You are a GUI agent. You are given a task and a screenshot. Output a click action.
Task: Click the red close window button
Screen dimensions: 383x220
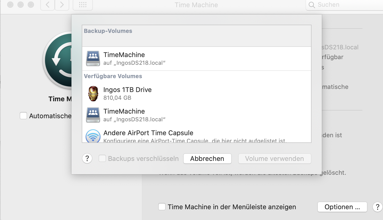pos(10,5)
